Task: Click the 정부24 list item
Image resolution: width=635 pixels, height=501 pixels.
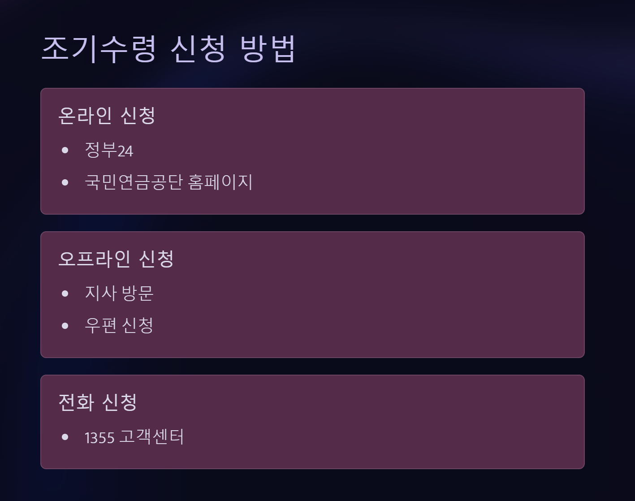Action: click(109, 150)
